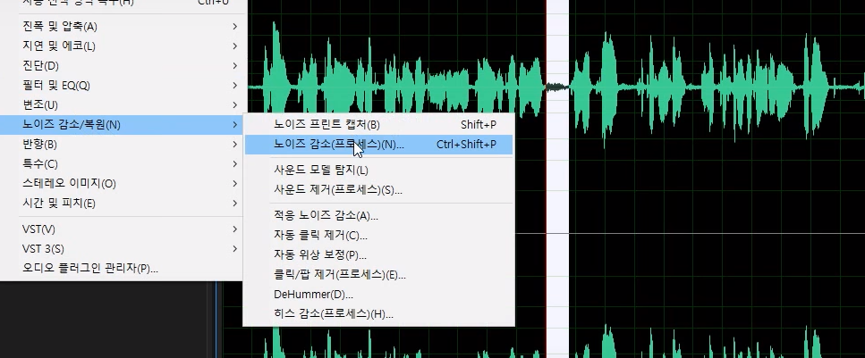The image size is (865, 358).
Task: Open the 스테레오 이미지(O) submenu
Action: tap(122, 183)
